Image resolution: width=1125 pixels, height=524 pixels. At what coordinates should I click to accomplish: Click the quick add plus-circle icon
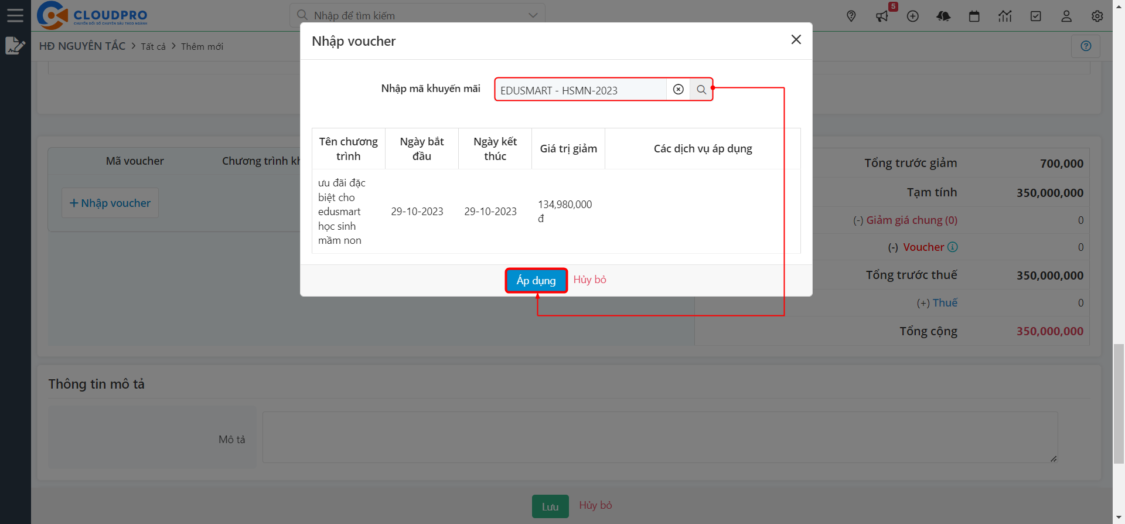click(913, 16)
